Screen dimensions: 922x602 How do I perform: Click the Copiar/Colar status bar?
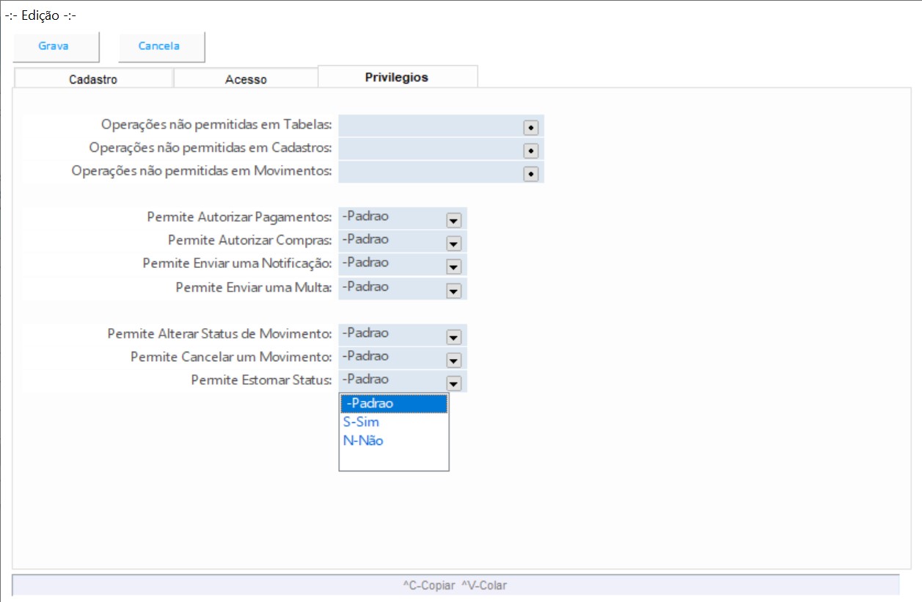tap(455, 585)
